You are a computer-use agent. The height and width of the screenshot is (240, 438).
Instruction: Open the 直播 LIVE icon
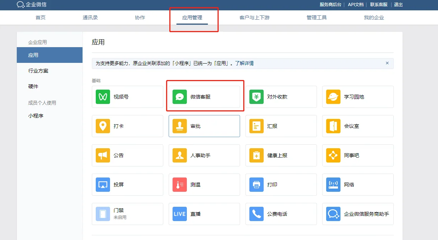pos(180,214)
